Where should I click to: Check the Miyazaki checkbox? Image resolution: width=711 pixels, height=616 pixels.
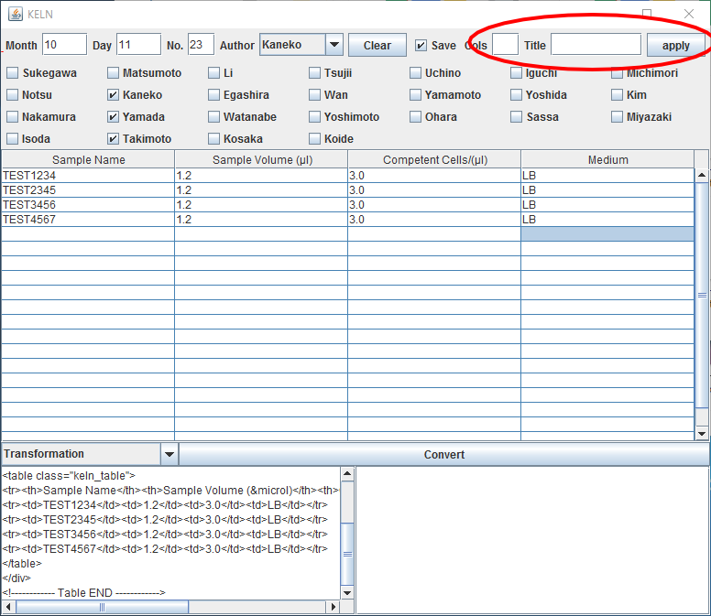tap(617, 117)
